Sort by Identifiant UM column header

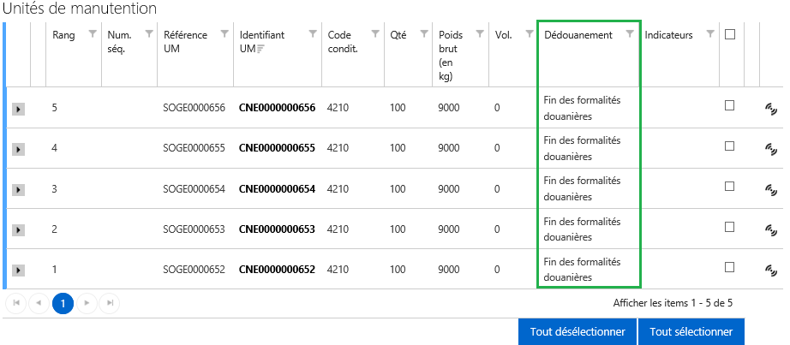point(262,41)
